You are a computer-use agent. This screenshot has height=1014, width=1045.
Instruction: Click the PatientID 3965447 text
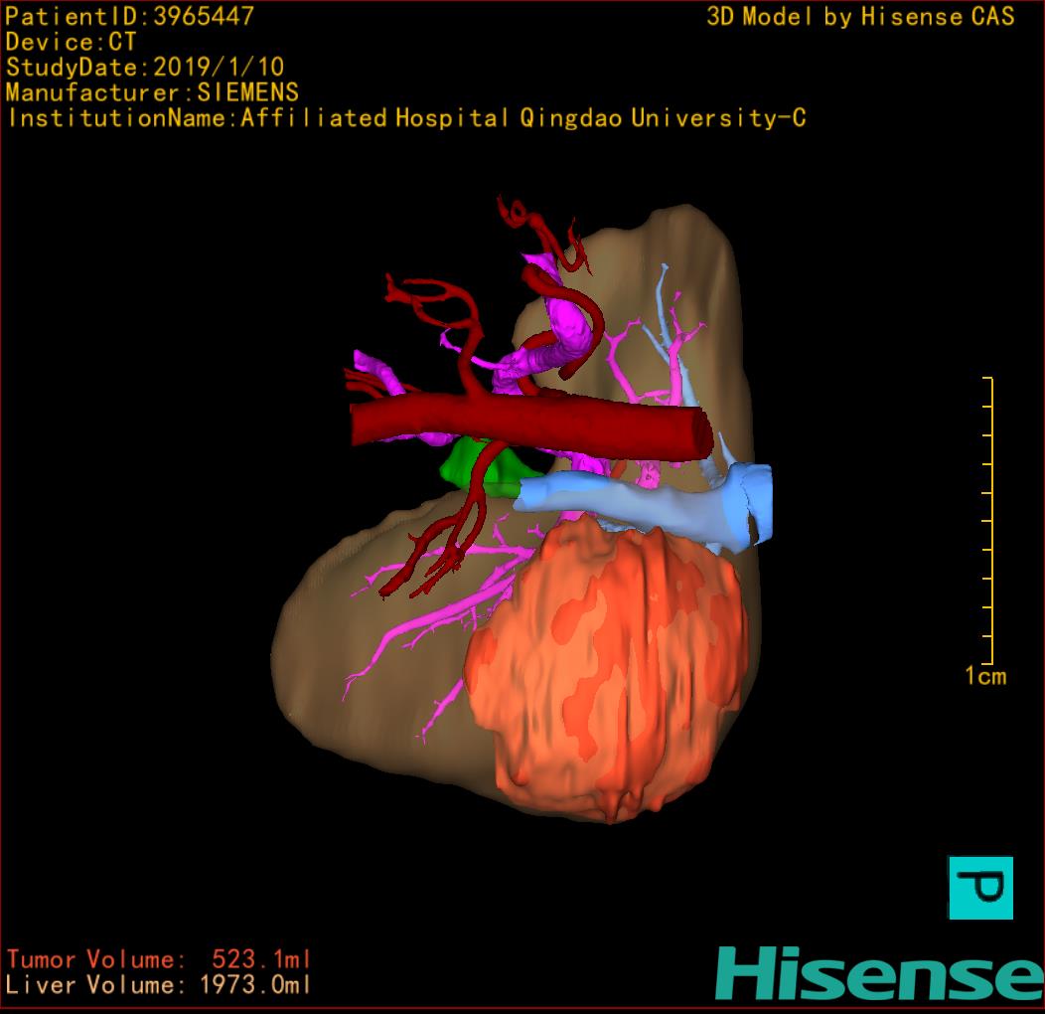pyautogui.click(x=129, y=16)
